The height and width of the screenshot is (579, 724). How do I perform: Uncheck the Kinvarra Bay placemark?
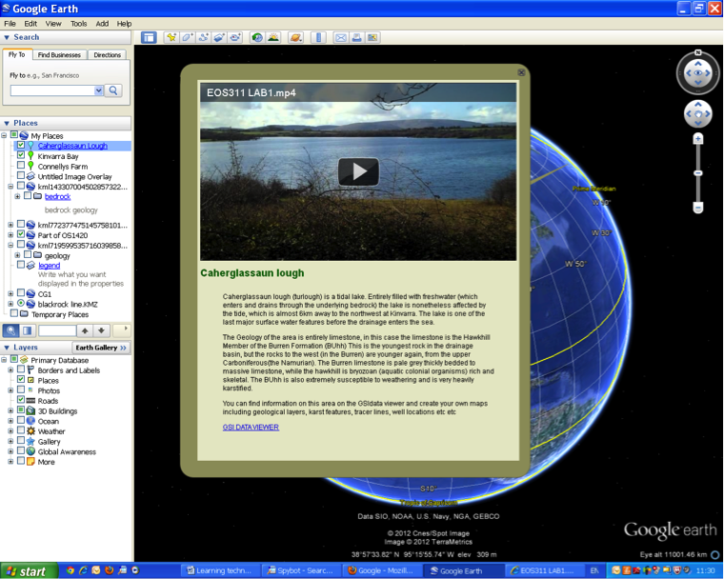21,155
